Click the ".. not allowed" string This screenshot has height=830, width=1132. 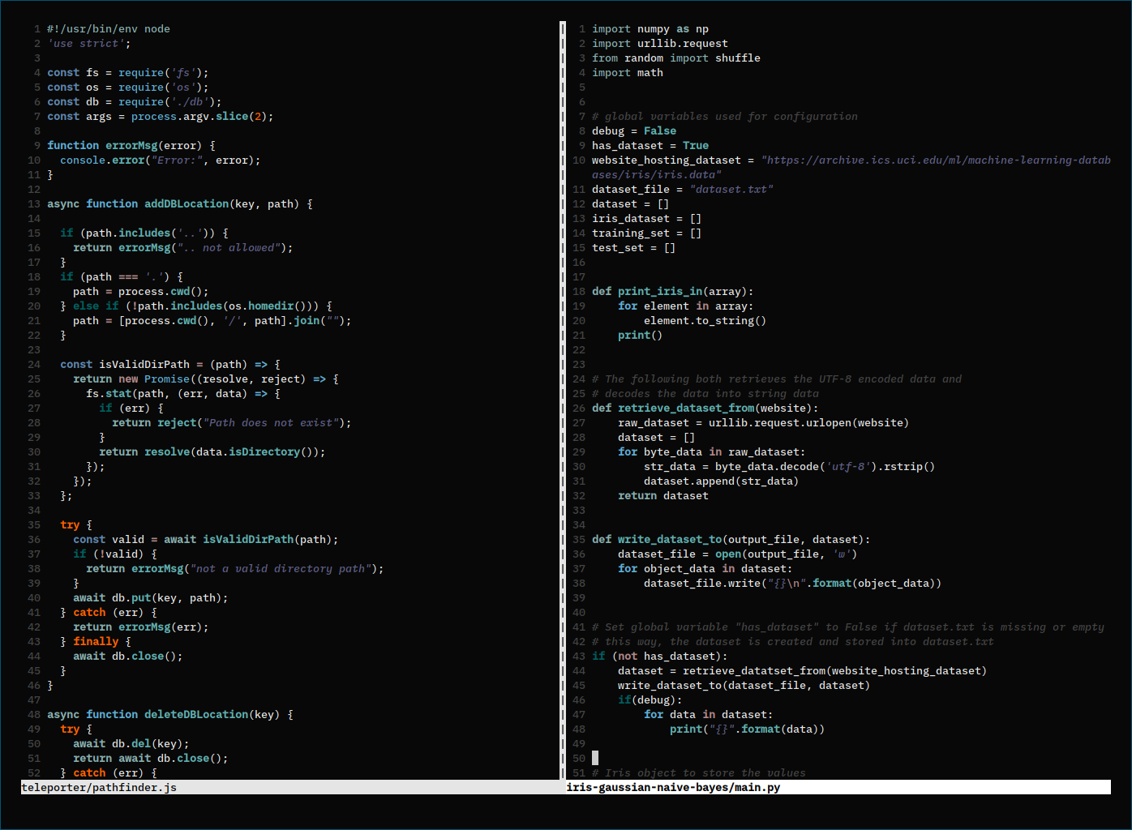[229, 248]
